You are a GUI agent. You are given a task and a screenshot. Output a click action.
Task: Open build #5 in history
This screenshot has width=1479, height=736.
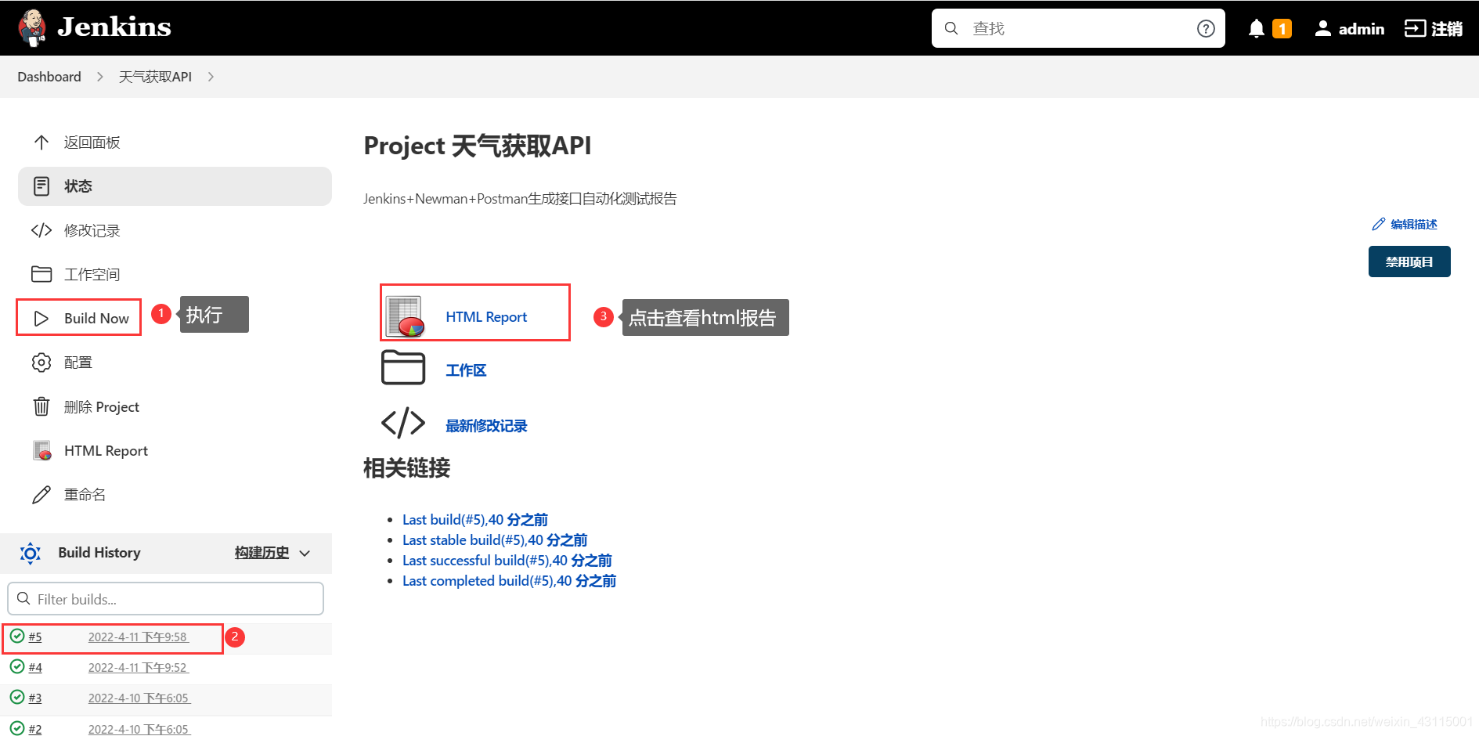pos(35,637)
